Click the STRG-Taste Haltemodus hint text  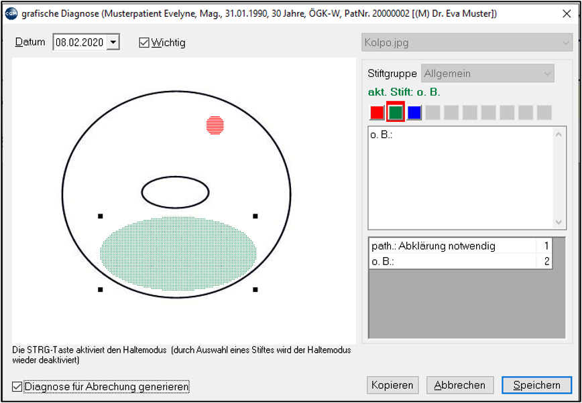tap(182, 355)
